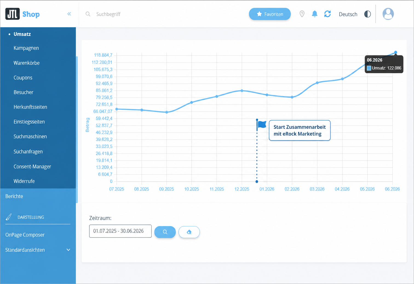Screen dimensions: 414x284
Task: Click the Zeitraum date range field
Action: click(120, 231)
